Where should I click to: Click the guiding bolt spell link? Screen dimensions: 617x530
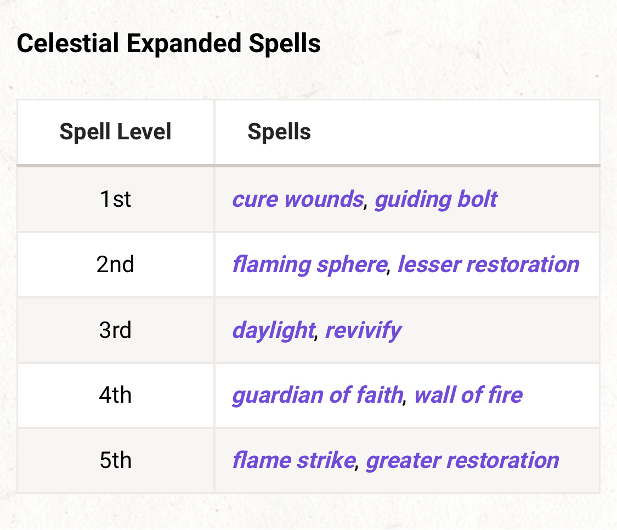pyautogui.click(x=435, y=199)
